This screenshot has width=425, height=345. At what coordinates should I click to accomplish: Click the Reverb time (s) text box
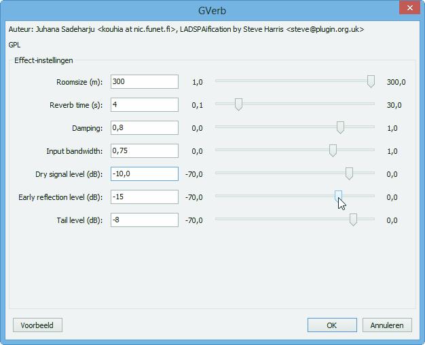click(x=144, y=105)
